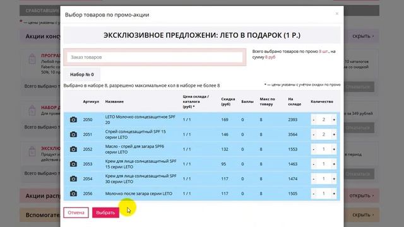Click the Отмена button
404x227 pixels.
[x=76, y=212]
